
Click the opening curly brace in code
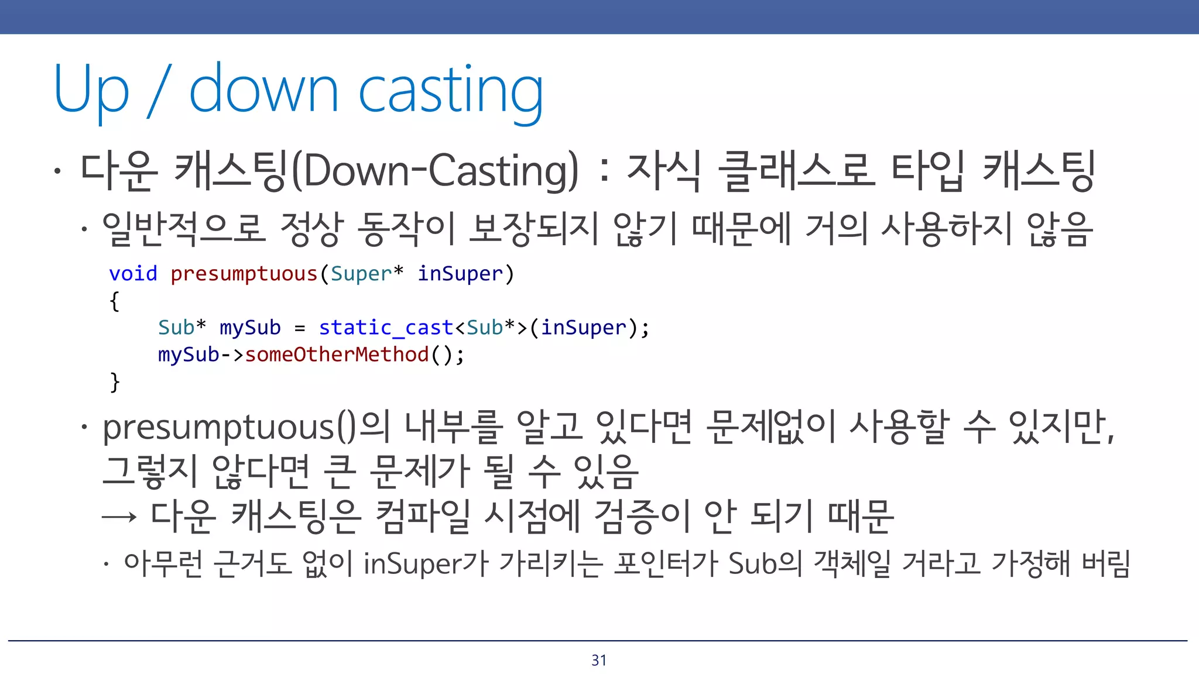coord(115,301)
